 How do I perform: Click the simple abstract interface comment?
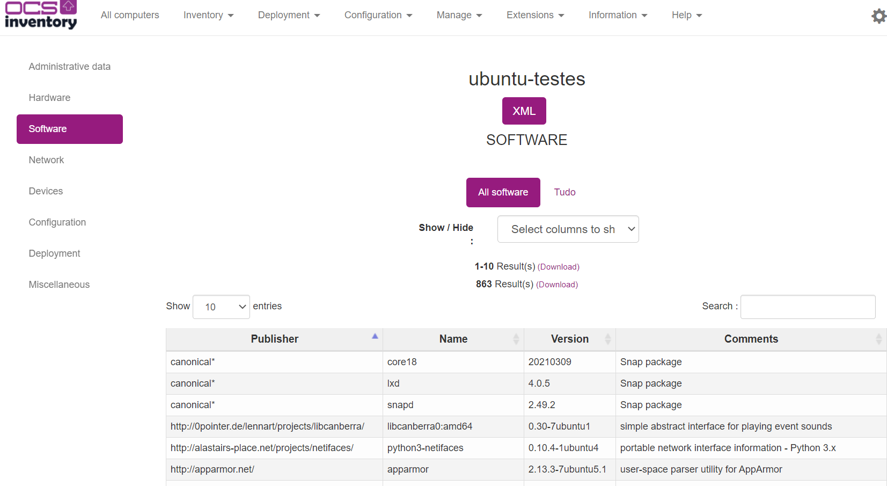(x=751, y=426)
